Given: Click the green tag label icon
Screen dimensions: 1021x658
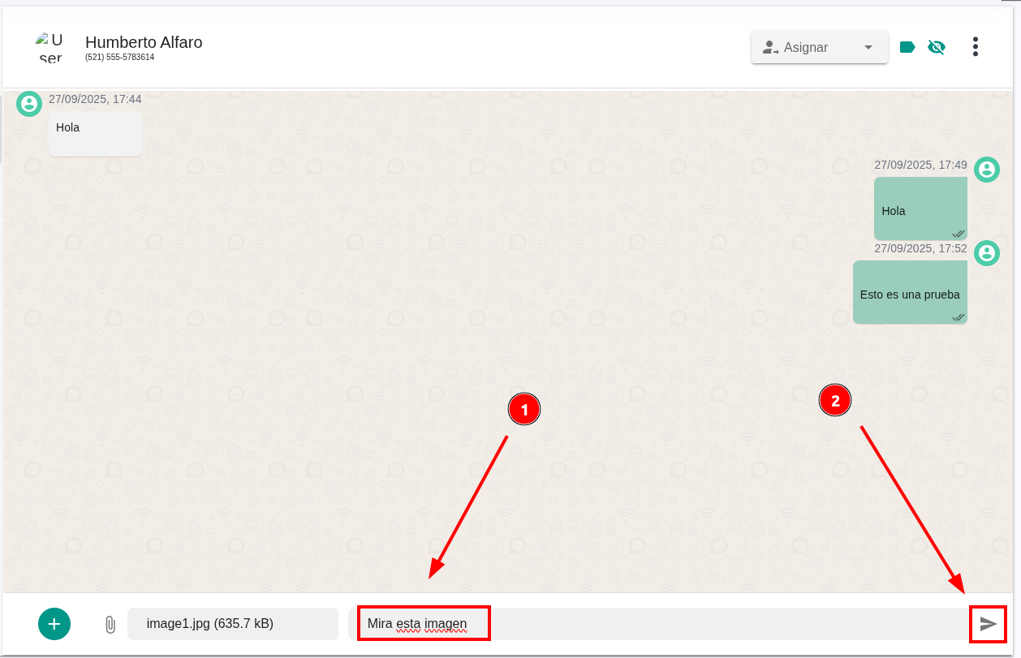Looking at the screenshot, I should (907, 47).
